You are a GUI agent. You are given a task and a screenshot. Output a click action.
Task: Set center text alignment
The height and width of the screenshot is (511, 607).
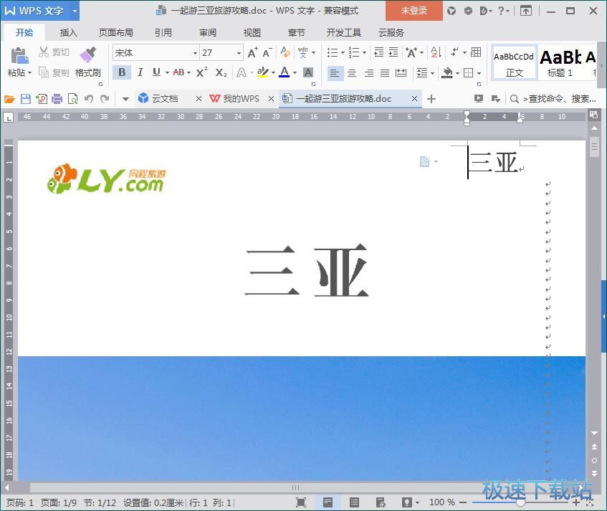pyautogui.click(x=352, y=73)
